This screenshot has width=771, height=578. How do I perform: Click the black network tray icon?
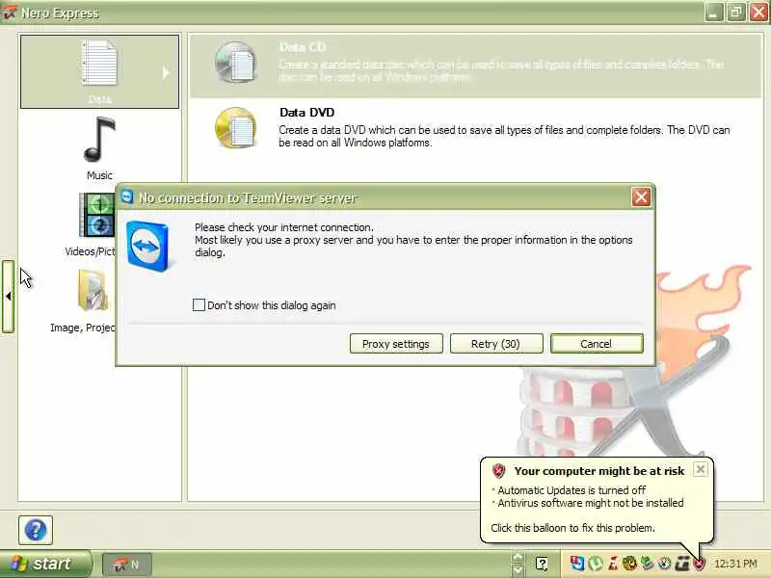682,564
